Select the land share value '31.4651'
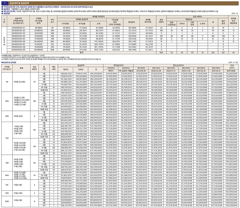The width and height of the screenshot is (240, 208). [x=148, y=28]
